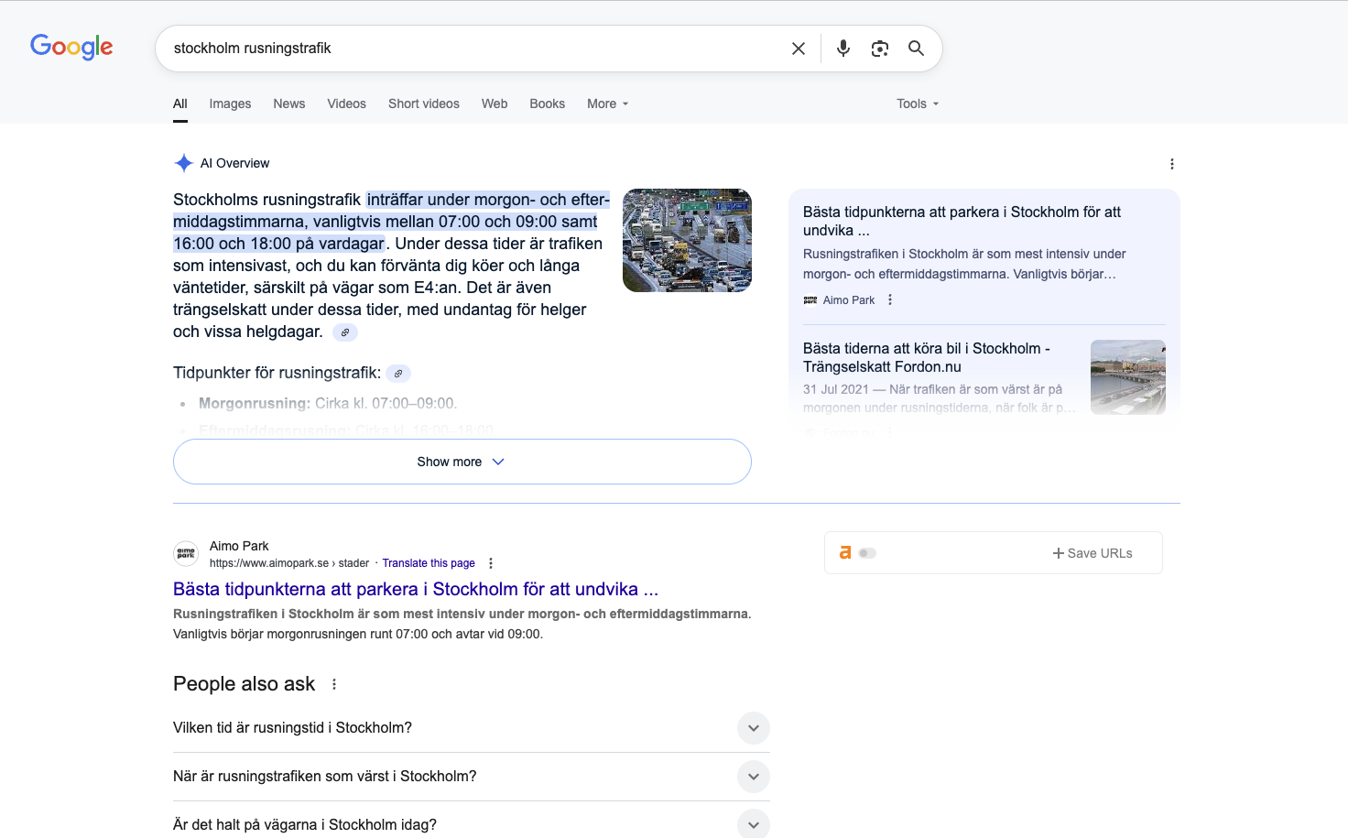Open the More search filters dropdown
This screenshot has height=838, width=1348.
(x=608, y=103)
